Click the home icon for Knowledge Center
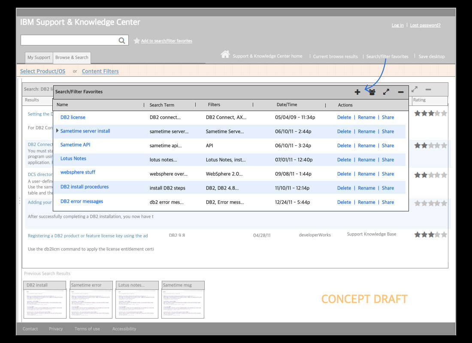The width and height of the screenshot is (472, 343). (225, 54)
